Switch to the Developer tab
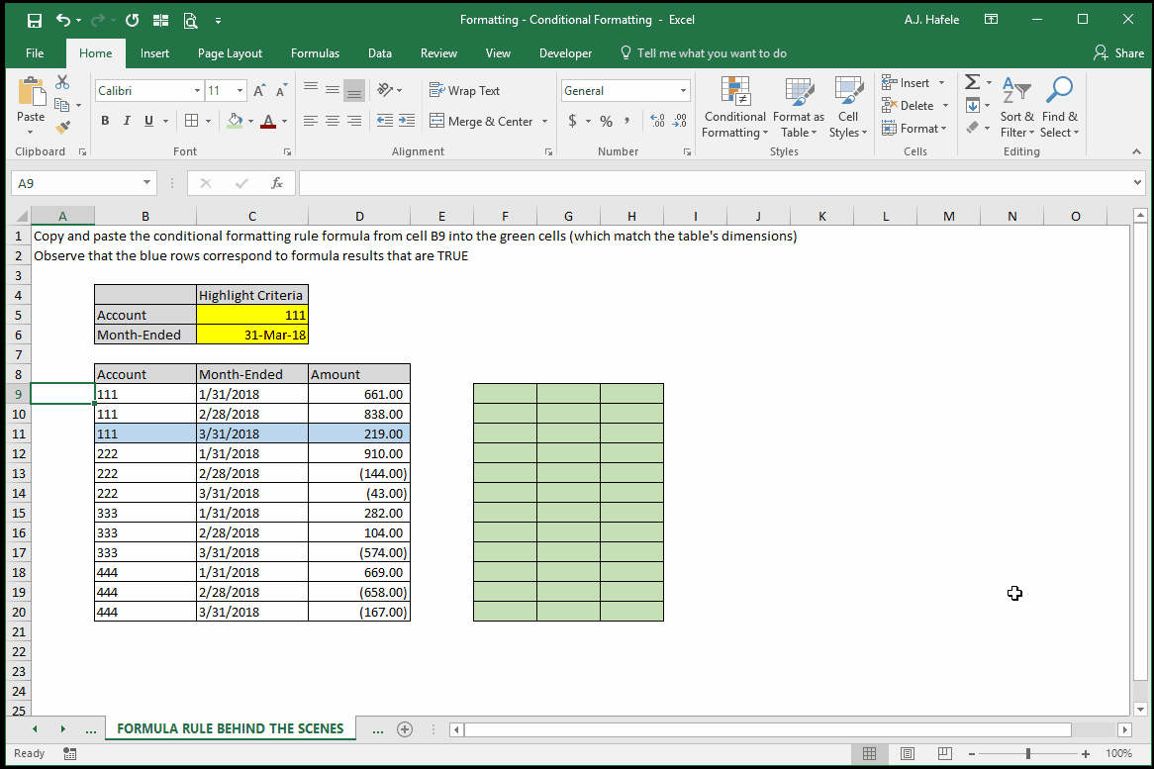The image size is (1154, 769). pos(565,53)
